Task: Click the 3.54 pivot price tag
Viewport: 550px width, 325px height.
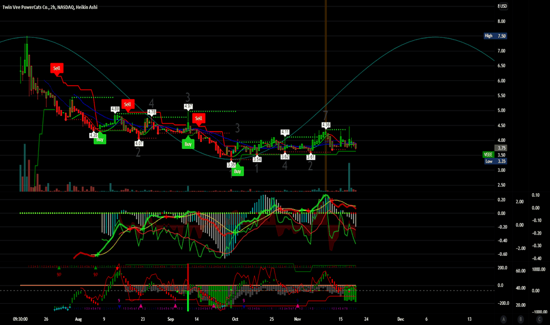Action: pyautogui.click(x=257, y=159)
